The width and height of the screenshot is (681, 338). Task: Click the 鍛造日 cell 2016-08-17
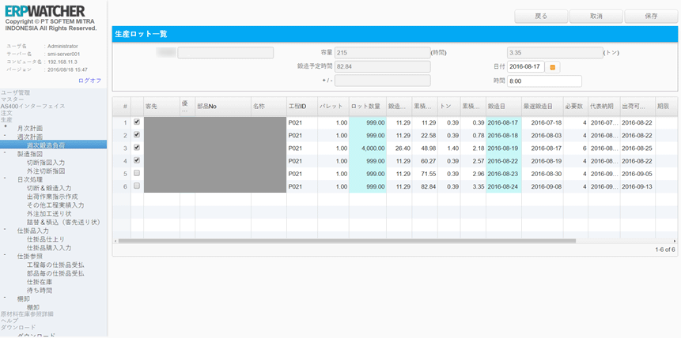(504, 122)
